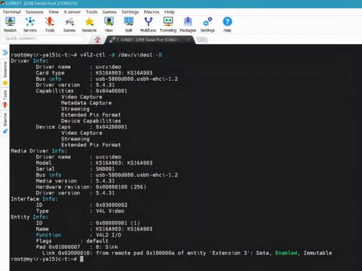Click the 'SN0001' serial value
362x271 pixels.
[105, 169]
